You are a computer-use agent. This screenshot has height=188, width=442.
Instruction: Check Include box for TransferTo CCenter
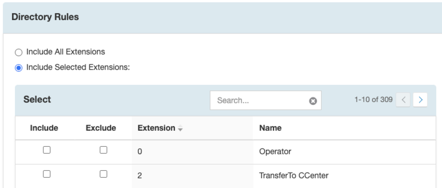46,174
